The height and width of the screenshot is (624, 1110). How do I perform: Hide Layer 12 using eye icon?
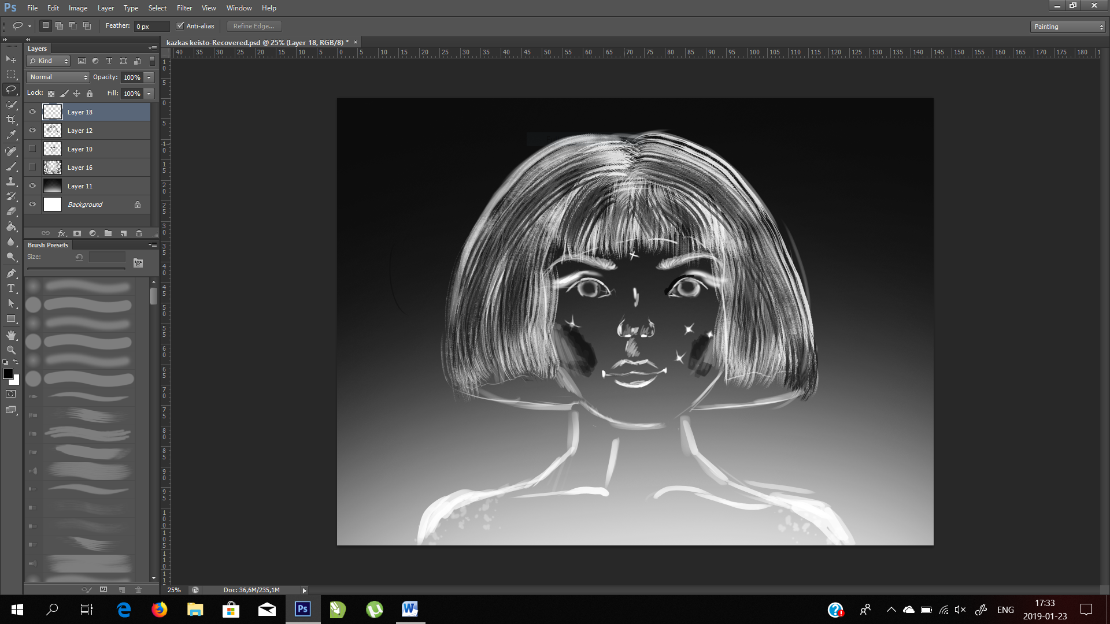pyautogui.click(x=32, y=131)
